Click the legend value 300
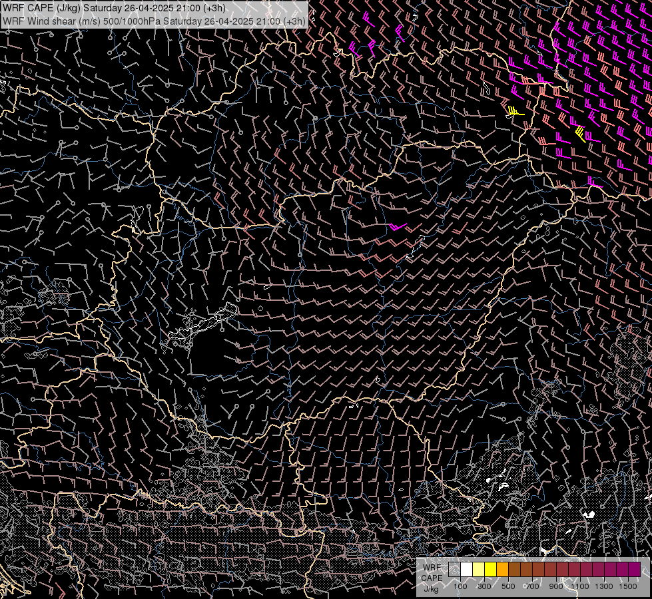The height and width of the screenshot is (599, 652). (484, 586)
